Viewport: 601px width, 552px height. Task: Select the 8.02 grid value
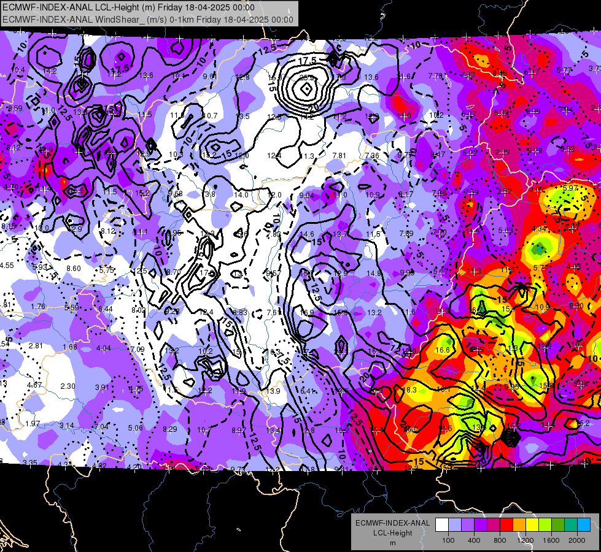click(x=139, y=310)
